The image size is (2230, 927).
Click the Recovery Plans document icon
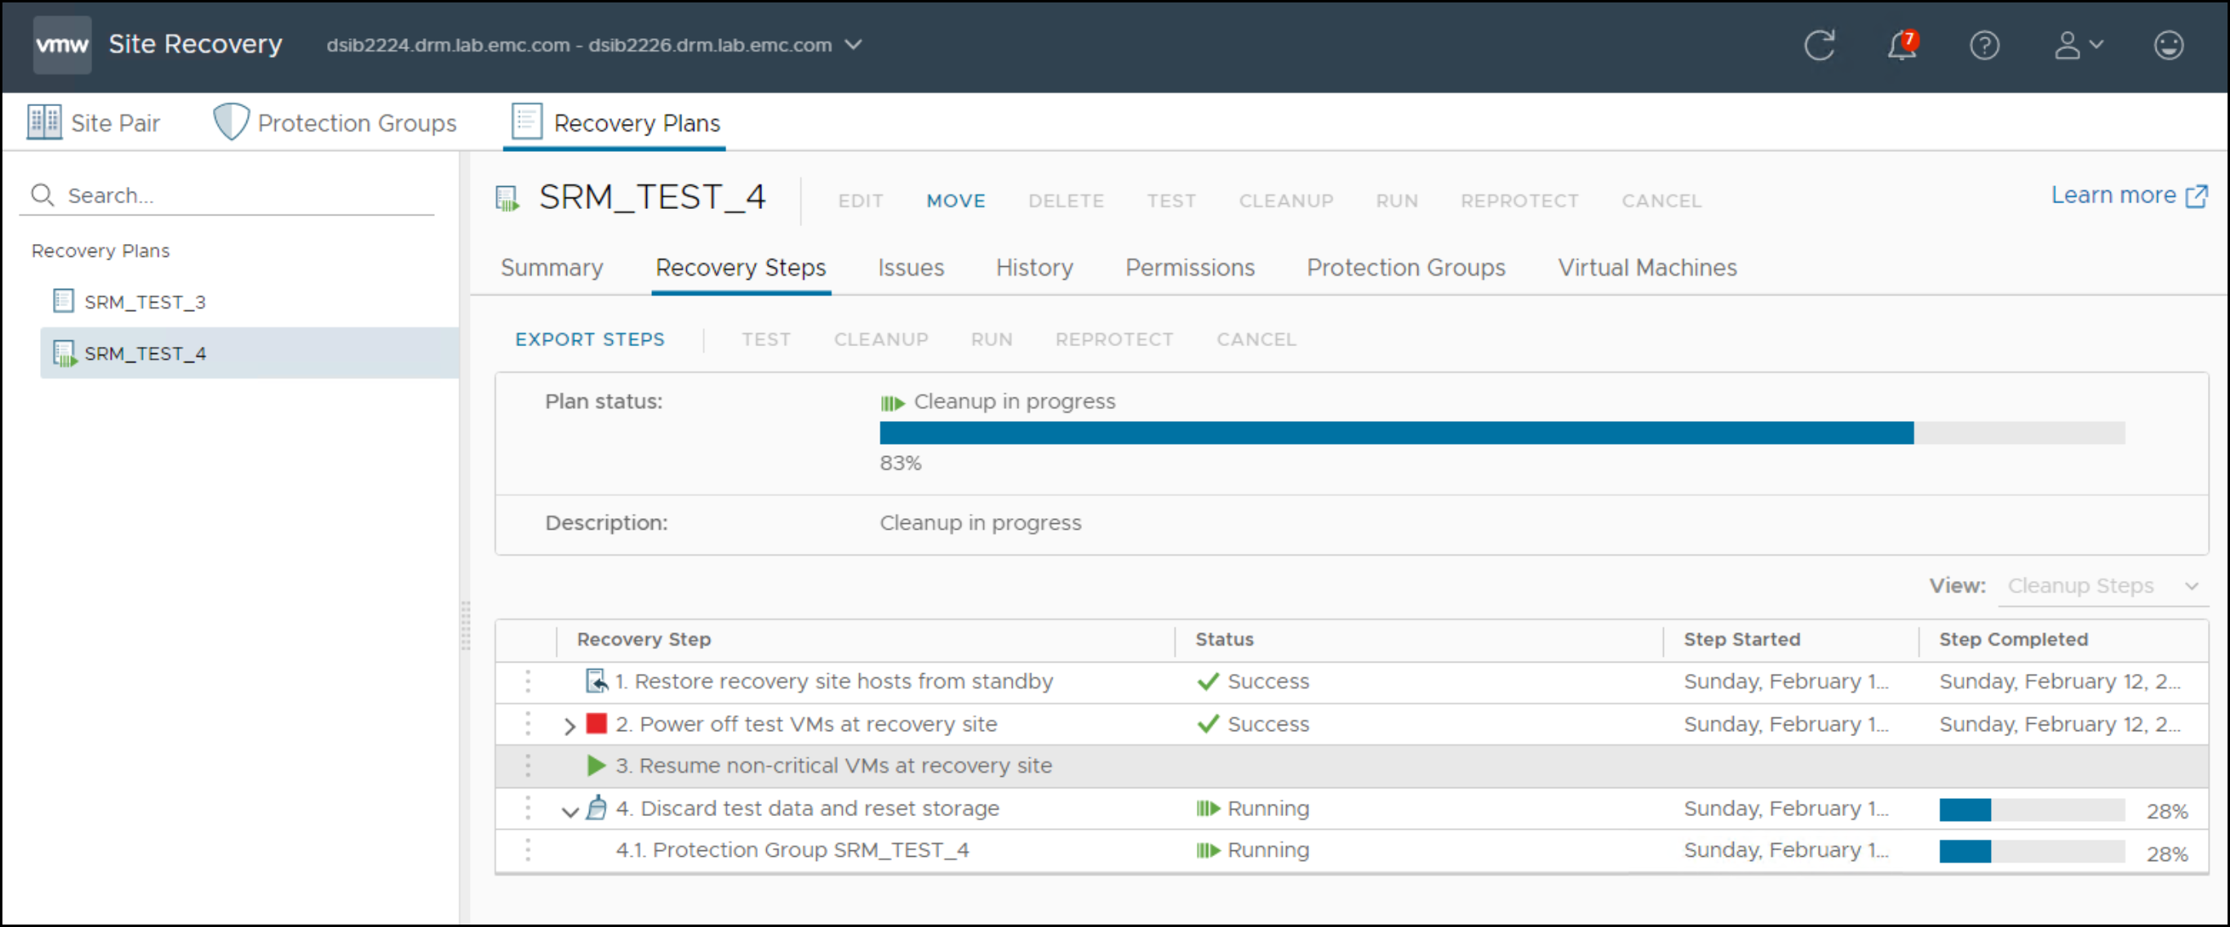tap(526, 121)
